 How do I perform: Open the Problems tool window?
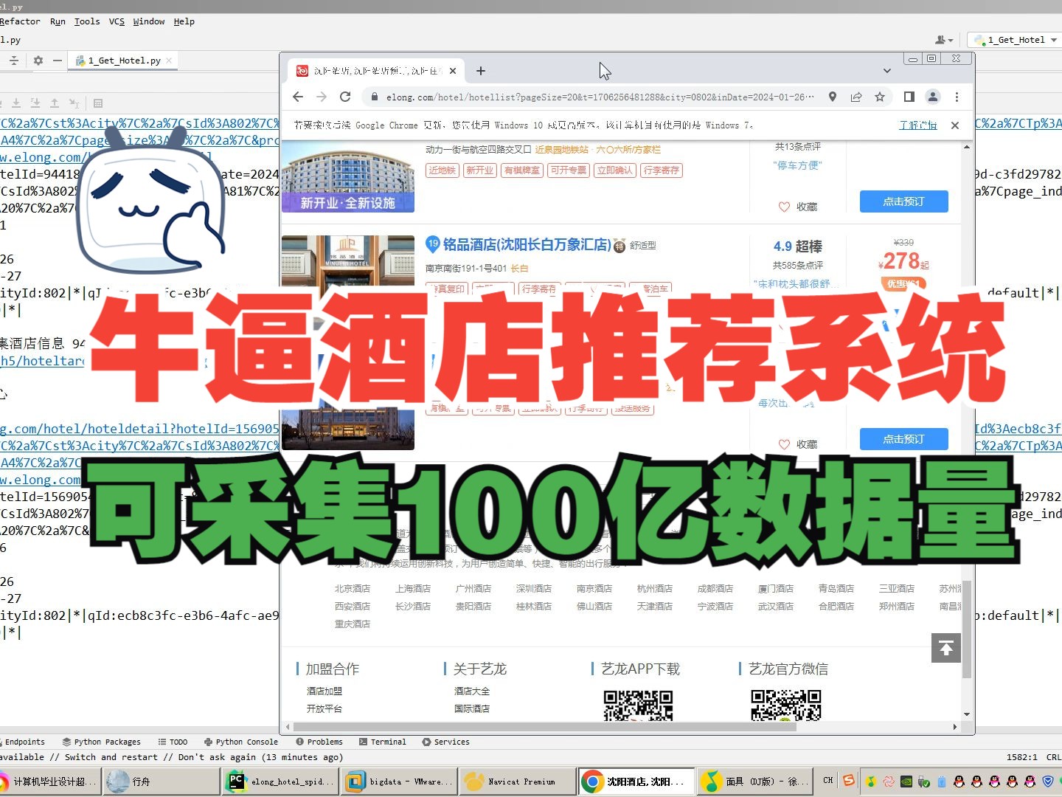[x=319, y=742]
